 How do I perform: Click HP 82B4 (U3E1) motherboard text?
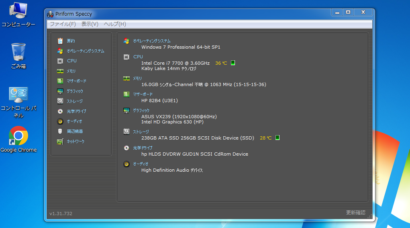(159, 101)
